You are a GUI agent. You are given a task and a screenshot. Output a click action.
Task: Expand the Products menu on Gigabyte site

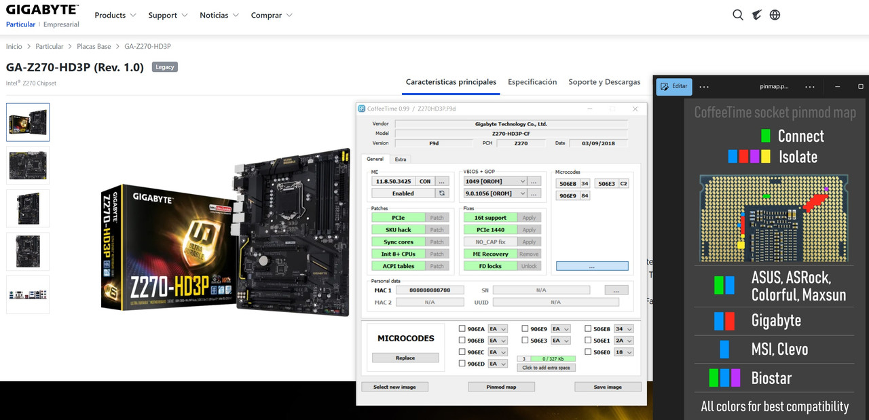pos(115,15)
